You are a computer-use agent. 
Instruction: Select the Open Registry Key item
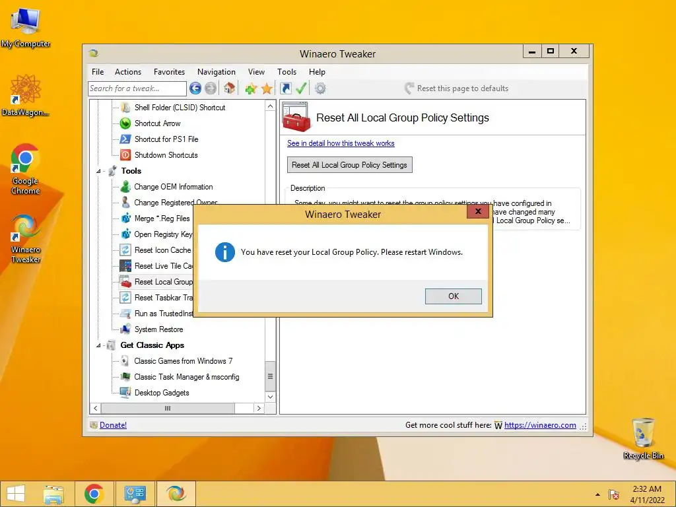pos(163,234)
